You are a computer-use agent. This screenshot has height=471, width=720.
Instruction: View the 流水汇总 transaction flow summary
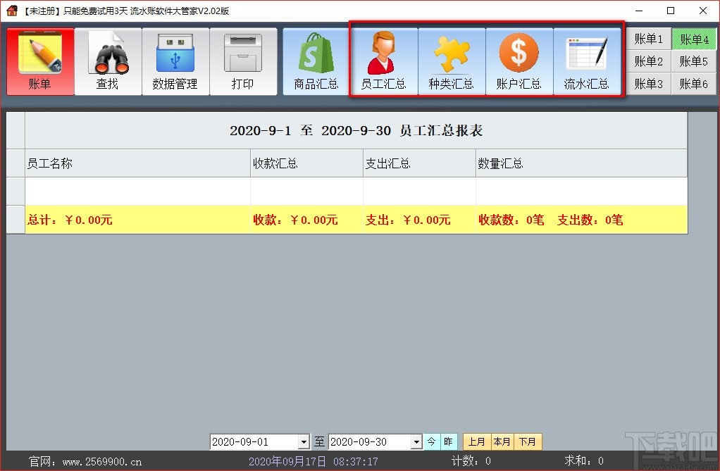587,61
